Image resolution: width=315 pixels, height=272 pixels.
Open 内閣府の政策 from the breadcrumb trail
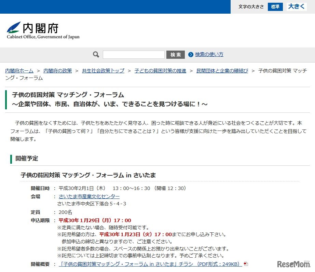[x=58, y=70]
